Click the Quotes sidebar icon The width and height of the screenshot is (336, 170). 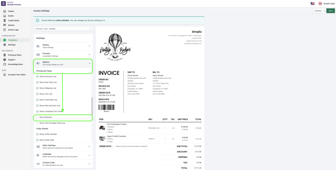tap(5, 25)
